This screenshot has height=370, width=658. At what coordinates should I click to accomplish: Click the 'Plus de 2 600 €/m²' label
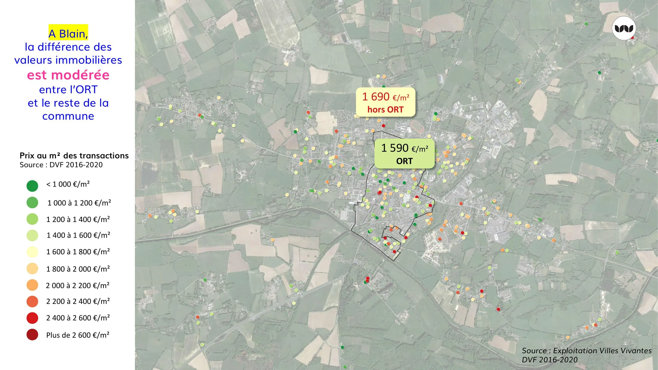78,335
